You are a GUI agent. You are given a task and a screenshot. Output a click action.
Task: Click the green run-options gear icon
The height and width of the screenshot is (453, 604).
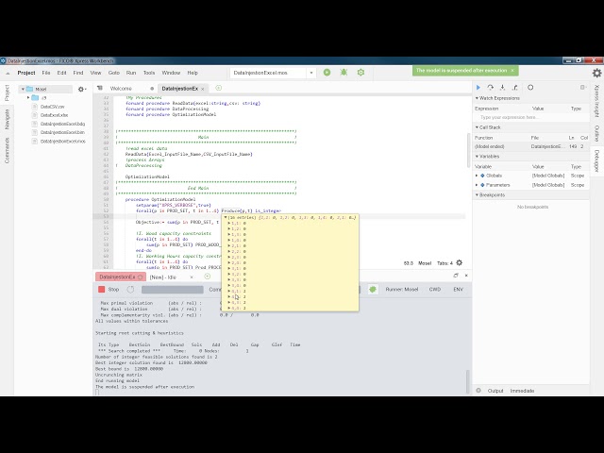361,73
